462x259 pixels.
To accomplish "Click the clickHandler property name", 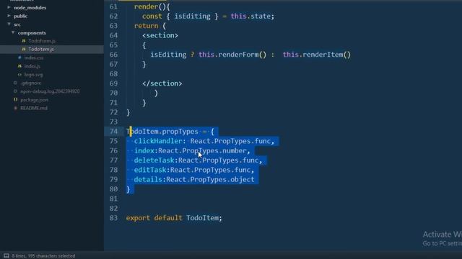I will point(158,141).
